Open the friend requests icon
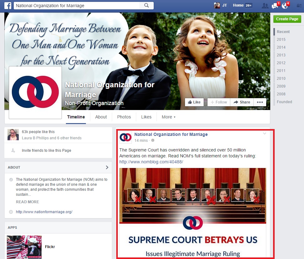This screenshot has width=304, height=259. [265, 6]
